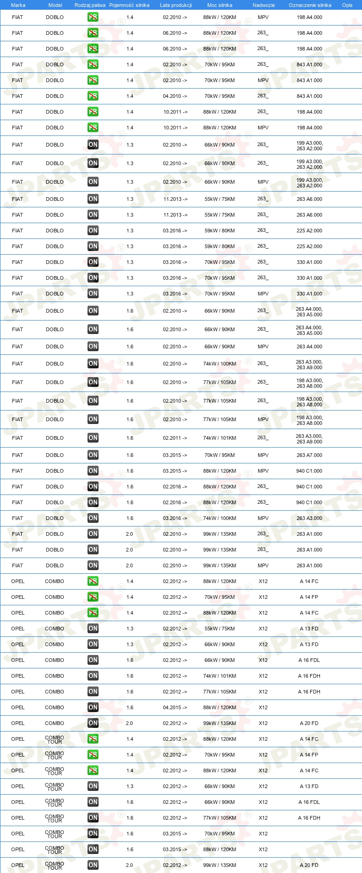
Task: Select the A 16 FDH code in the Opel Combo 74kW row
Action: (x=309, y=676)
